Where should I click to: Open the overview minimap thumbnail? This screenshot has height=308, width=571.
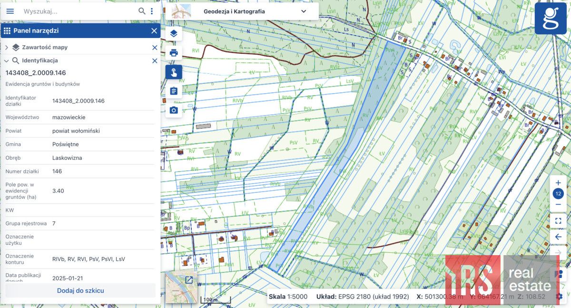(x=181, y=287)
